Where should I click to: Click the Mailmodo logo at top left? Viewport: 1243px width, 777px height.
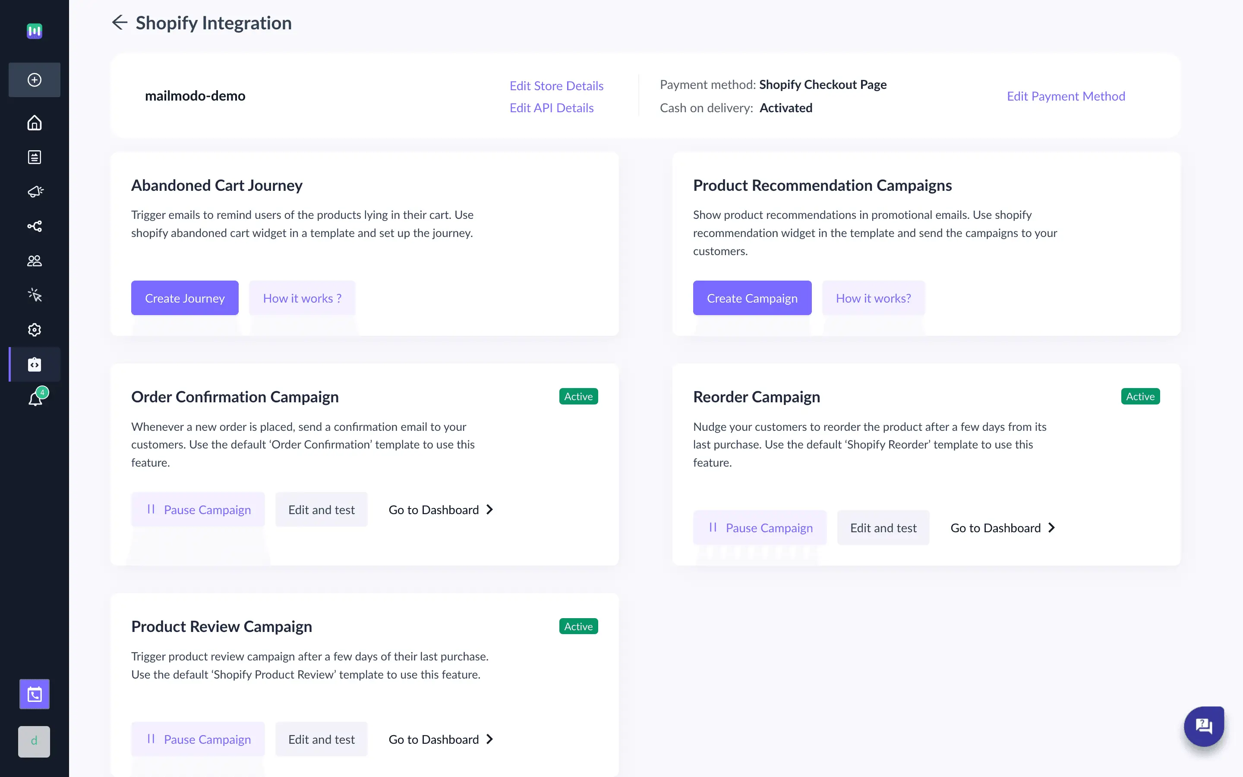click(34, 31)
